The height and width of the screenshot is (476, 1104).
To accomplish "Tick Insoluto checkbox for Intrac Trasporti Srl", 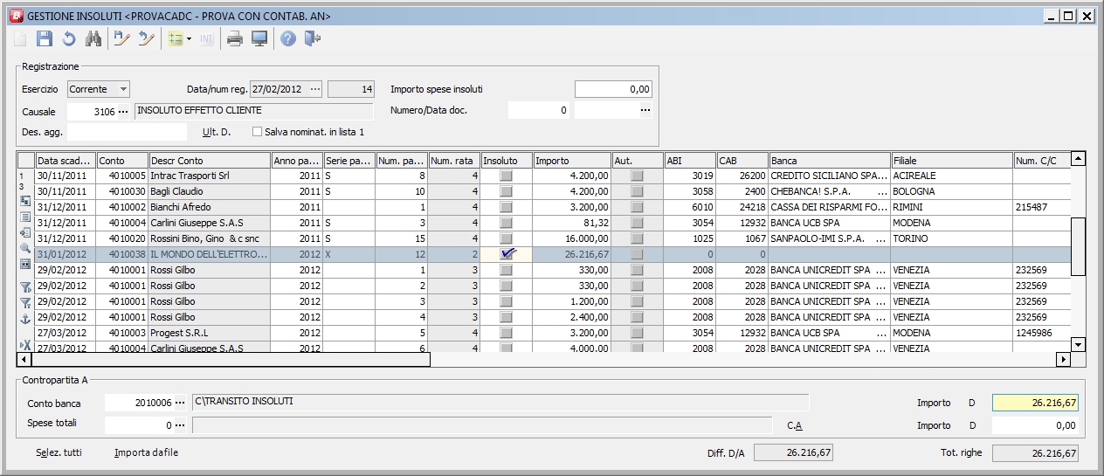I will click(507, 176).
